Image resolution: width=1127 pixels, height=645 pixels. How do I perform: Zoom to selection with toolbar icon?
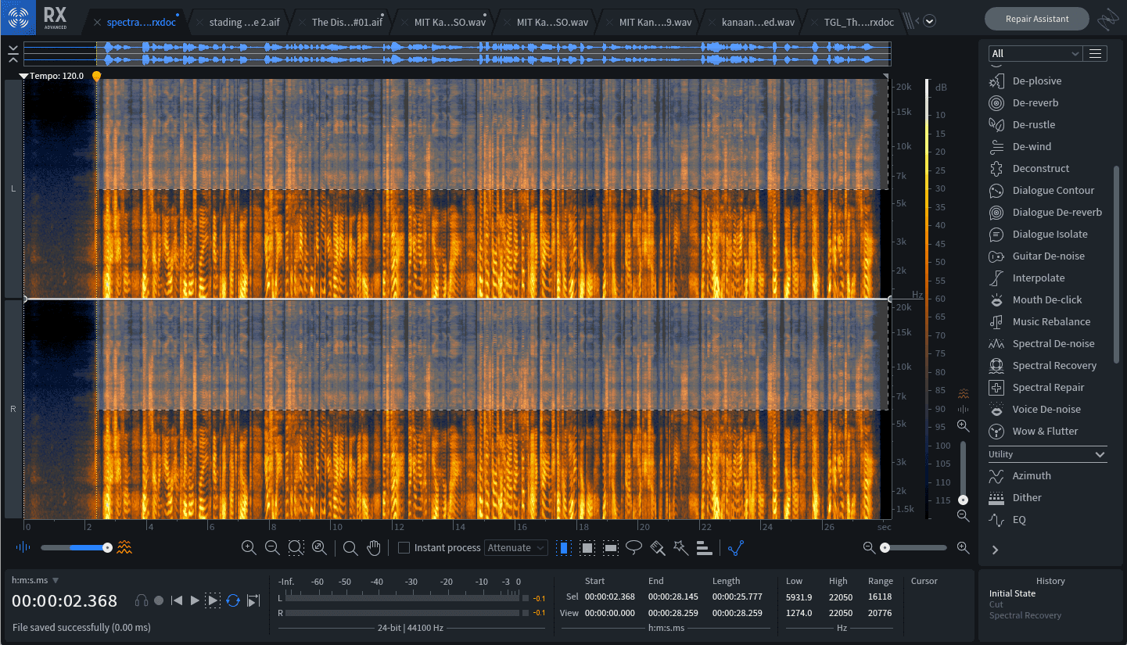coord(296,548)
